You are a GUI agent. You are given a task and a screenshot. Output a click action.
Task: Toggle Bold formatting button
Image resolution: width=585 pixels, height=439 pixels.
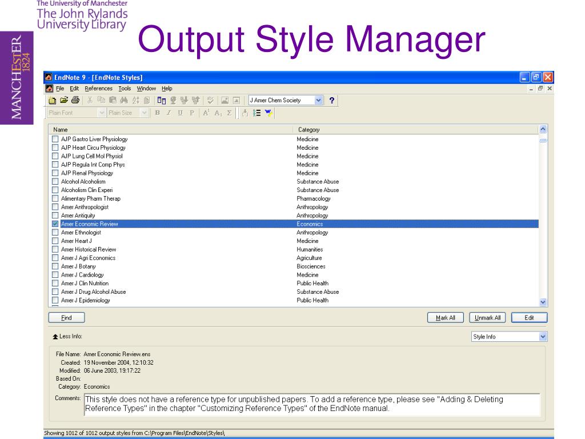pos(158,113)
